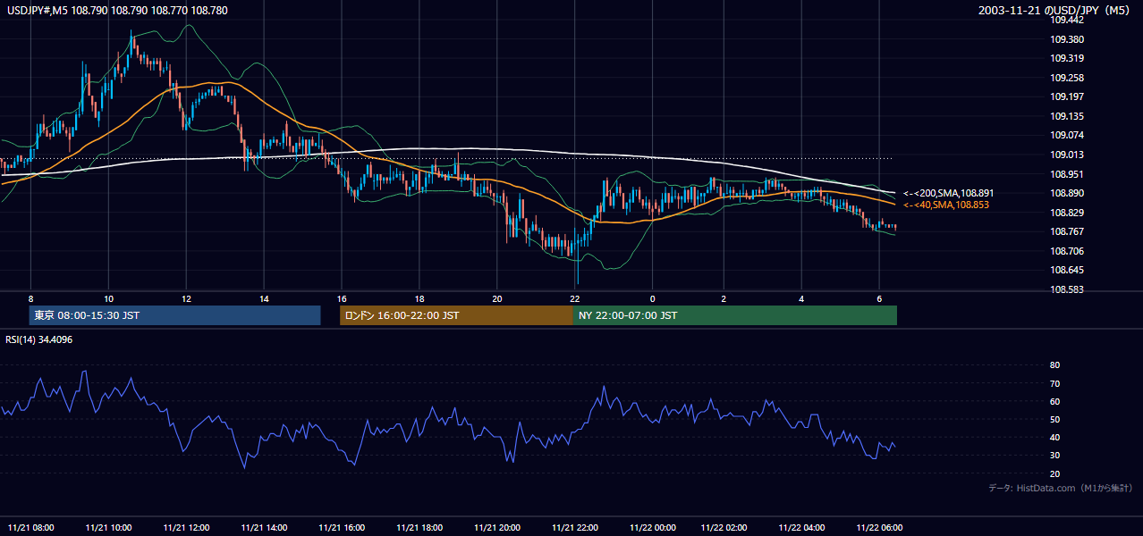Click the 11/22 04:00 time label
Image resolution: width=1143 pixels, height=536 pixels.
pos(801,527)
